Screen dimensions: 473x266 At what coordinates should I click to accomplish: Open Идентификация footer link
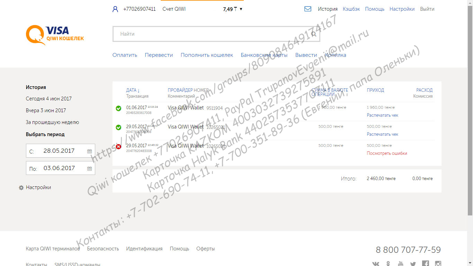pyautogui.click(x=144, y=249)
